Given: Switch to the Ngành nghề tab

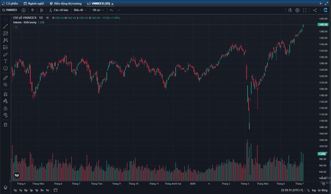Looking at the screenshot, I should (34, 4).
